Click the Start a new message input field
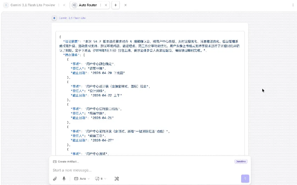The image size is (297, 185). click(110, 170)
